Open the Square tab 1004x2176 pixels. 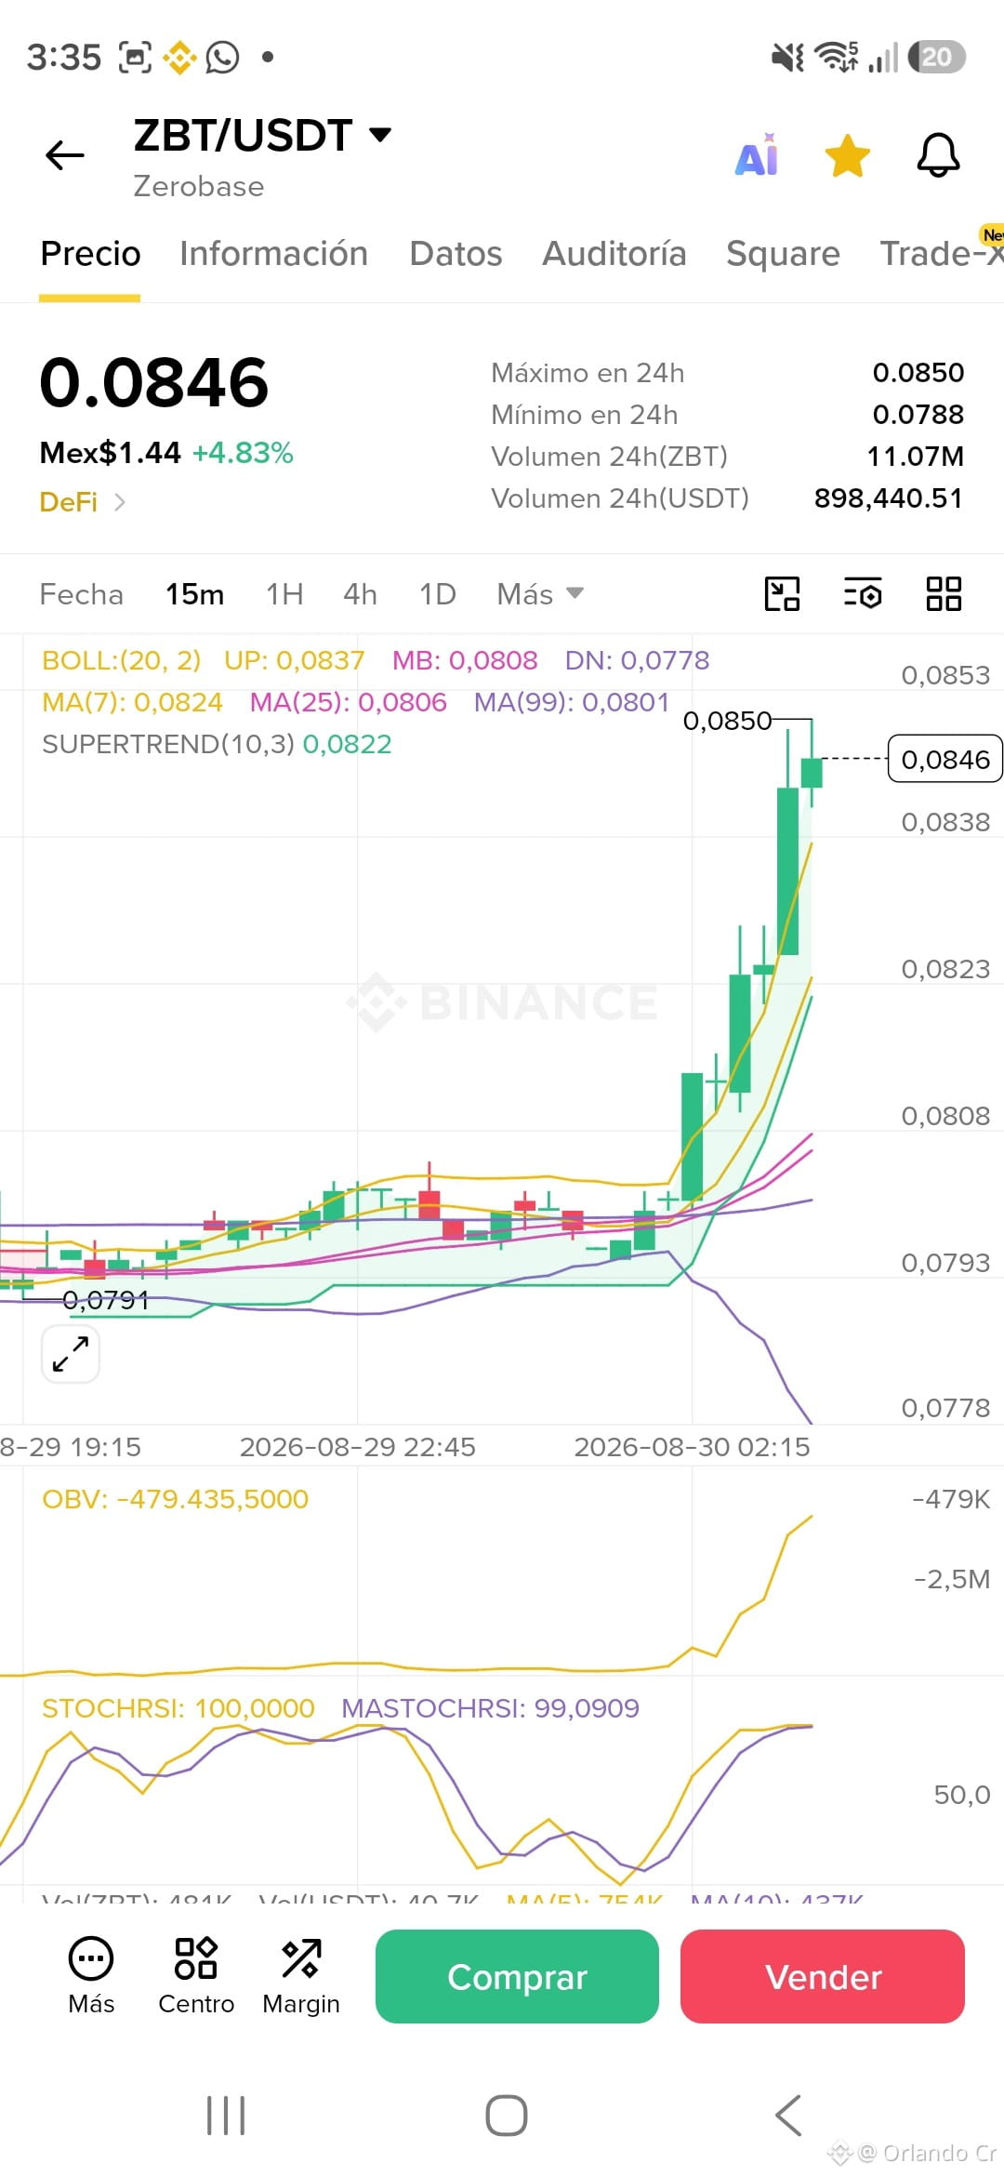pos(783,254)
